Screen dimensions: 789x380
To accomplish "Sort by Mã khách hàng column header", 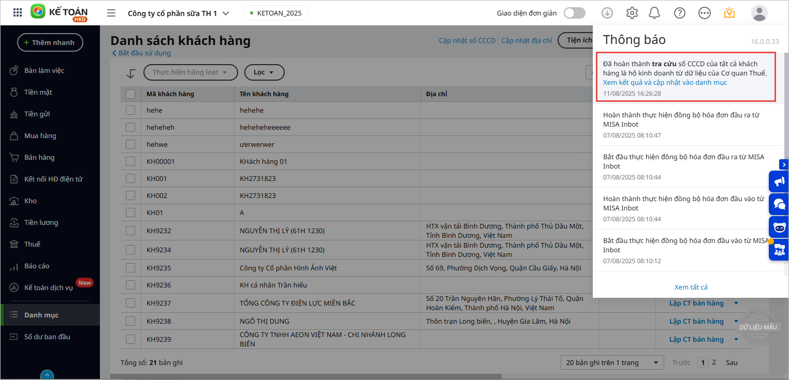I will 170,94.
